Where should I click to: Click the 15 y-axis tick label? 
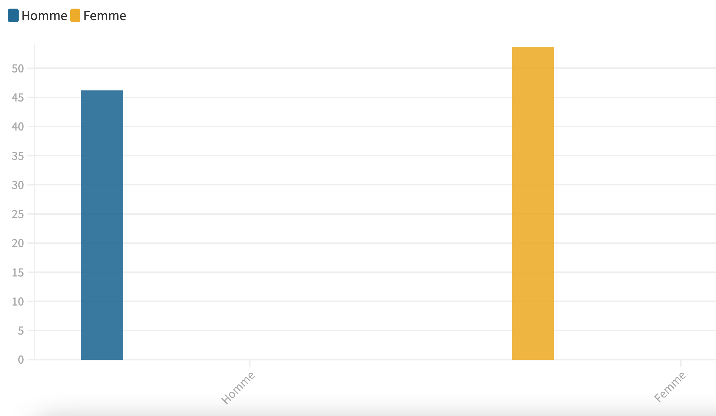coord(18,273)
